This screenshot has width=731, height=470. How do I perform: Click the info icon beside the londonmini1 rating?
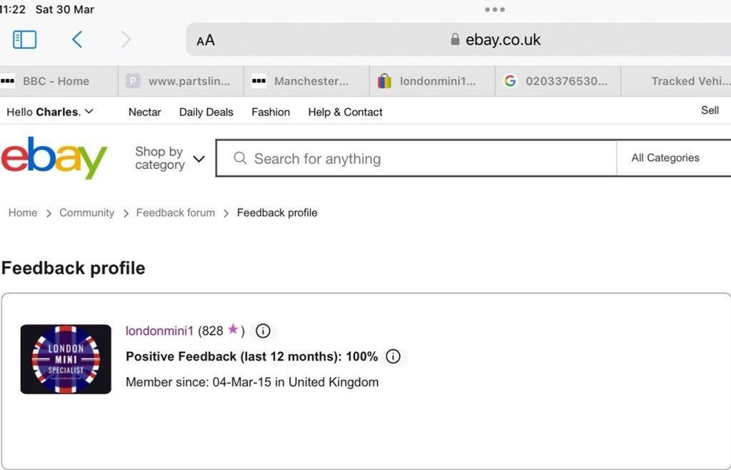[x=263, y=331]
